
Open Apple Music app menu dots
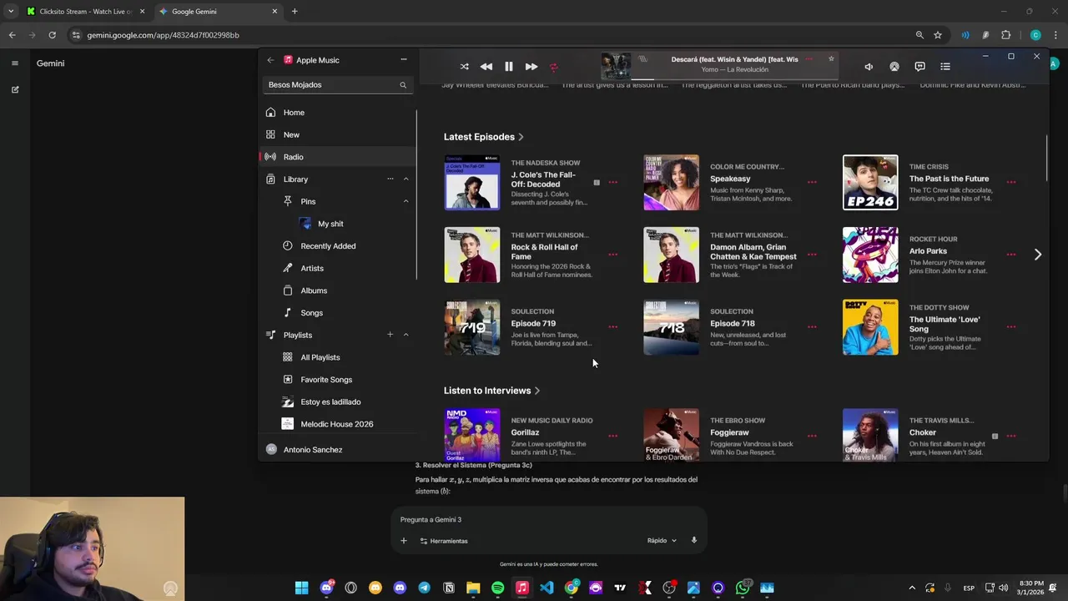pyautogui.click(x=404, y=59)
